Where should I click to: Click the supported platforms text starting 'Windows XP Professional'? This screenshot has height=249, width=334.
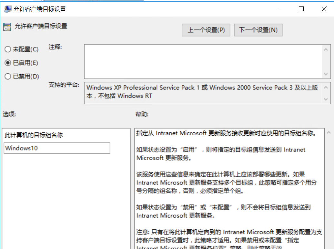202,92
